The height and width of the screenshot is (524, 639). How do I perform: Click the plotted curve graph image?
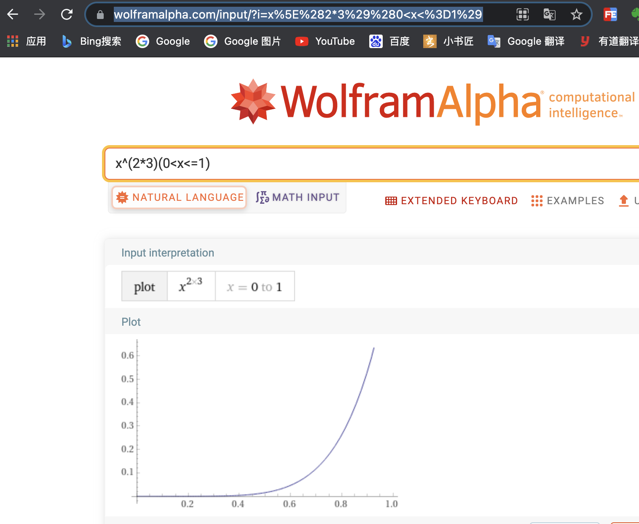coord(259,424)
